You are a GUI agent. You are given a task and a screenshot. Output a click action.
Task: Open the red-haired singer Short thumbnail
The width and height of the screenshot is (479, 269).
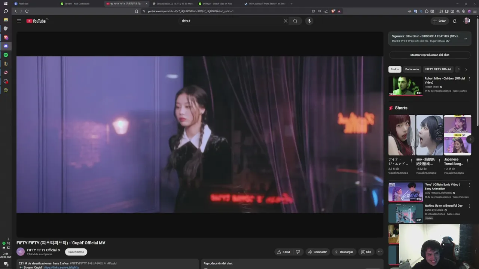pos(402,135)
